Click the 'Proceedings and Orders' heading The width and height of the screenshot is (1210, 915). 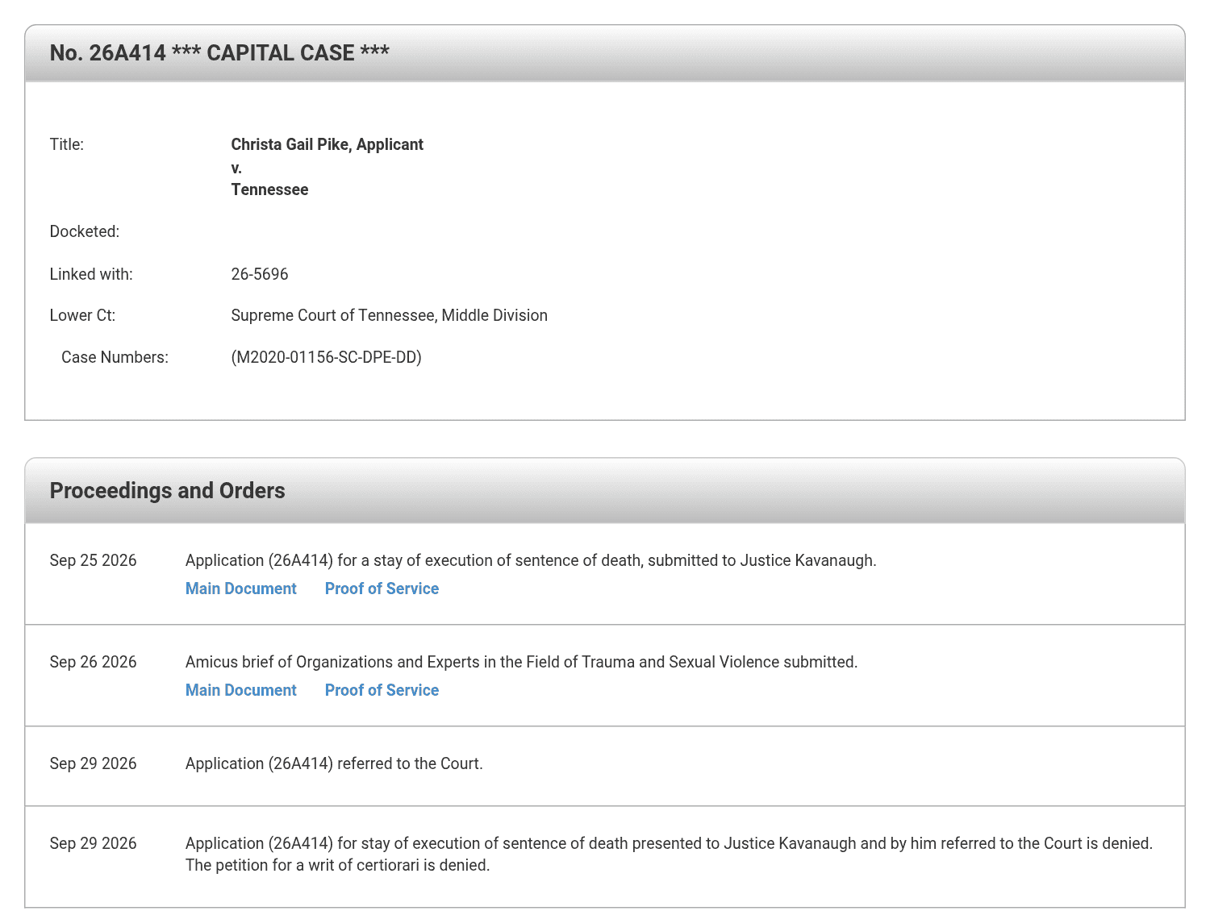click(167, 491)
